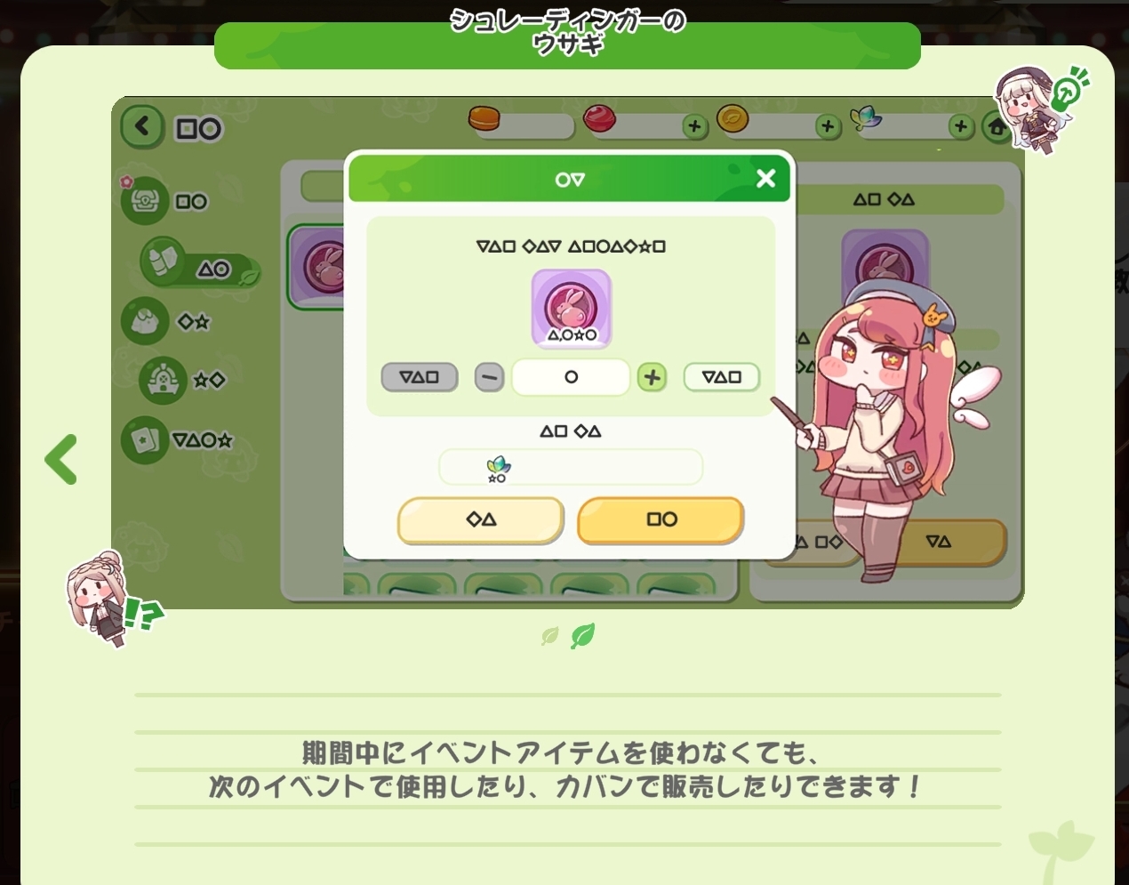Click the home icon in top bar
The width and height of the screenshot is (1129, 885).
point(997,128)
